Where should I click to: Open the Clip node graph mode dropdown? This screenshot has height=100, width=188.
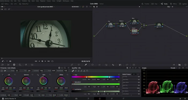(x=169, y=7)
